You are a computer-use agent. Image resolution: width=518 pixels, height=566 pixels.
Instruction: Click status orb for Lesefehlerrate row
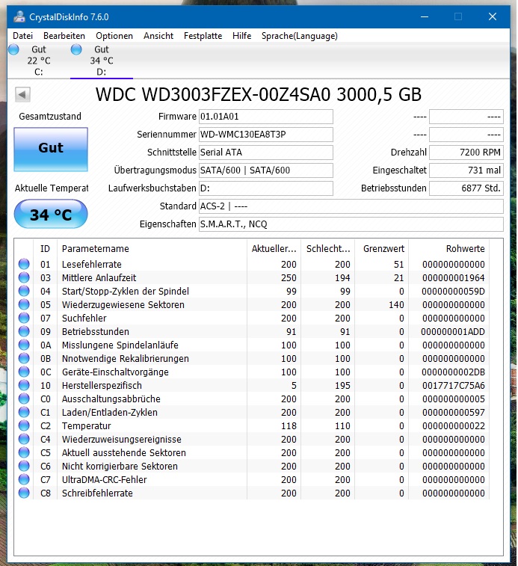(x=24, y=264)
